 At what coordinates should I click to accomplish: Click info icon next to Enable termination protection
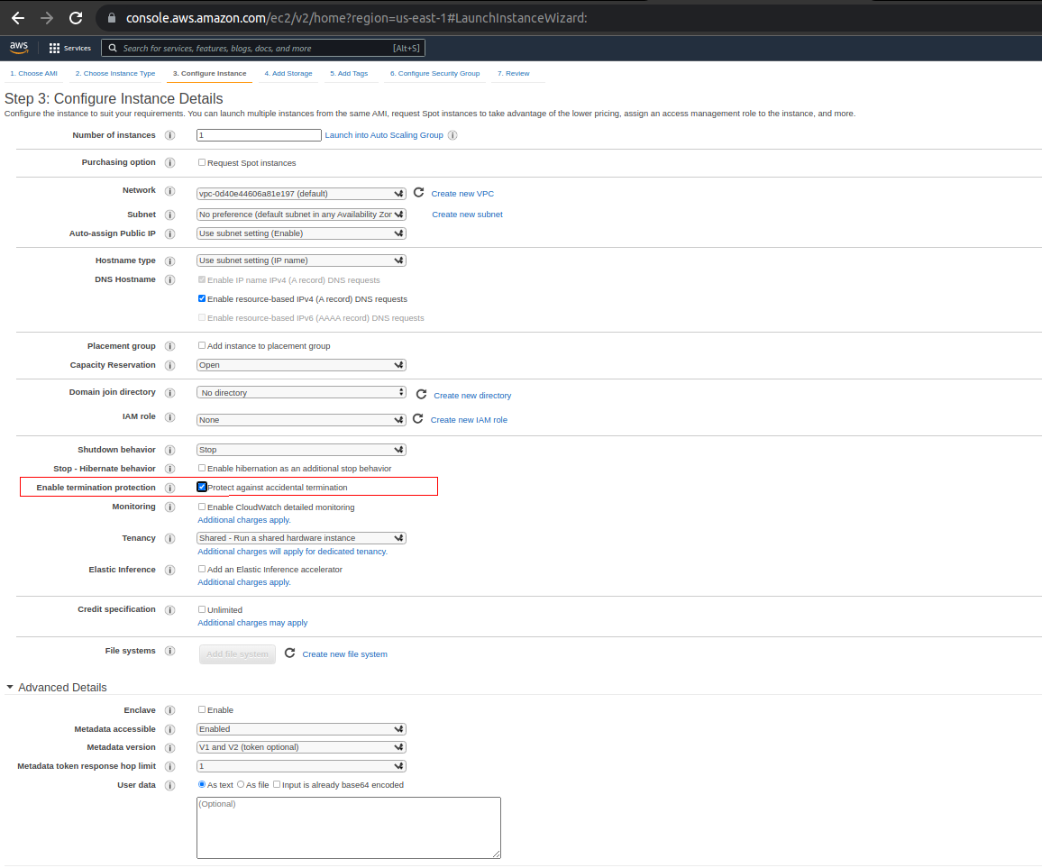click(170, 488)
